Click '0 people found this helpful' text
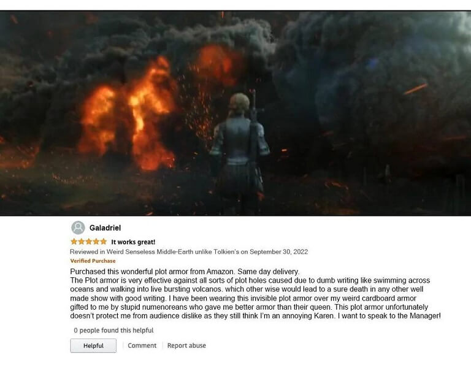471x368 pixels. coord(113,330)
